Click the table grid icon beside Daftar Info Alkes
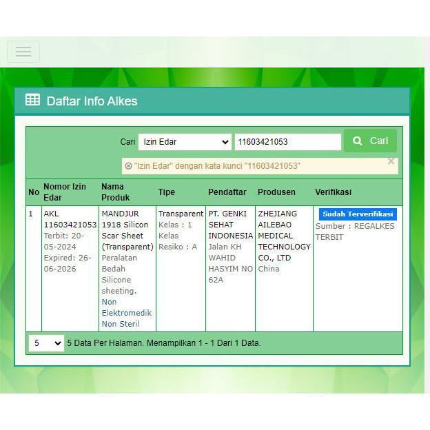Screen dimensions: 430x430 [32, 100]
